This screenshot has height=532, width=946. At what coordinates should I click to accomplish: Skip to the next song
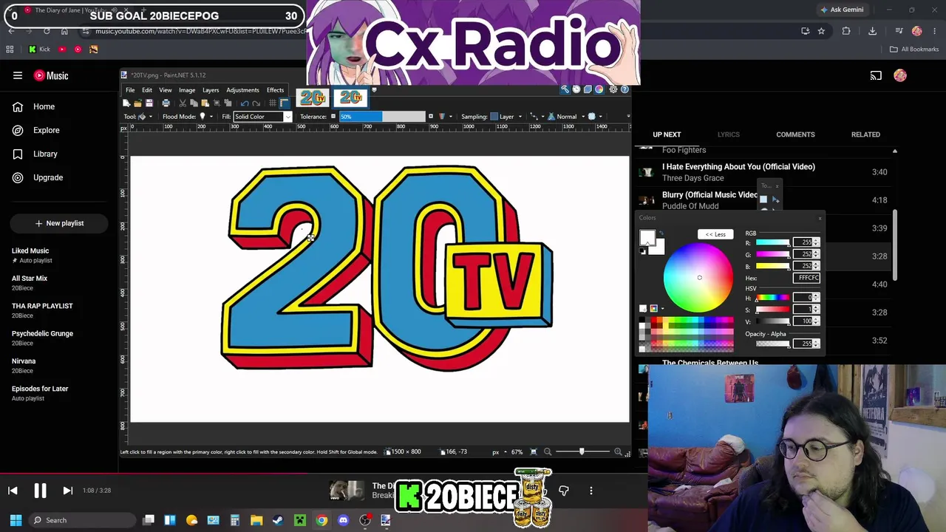point(67,491)
